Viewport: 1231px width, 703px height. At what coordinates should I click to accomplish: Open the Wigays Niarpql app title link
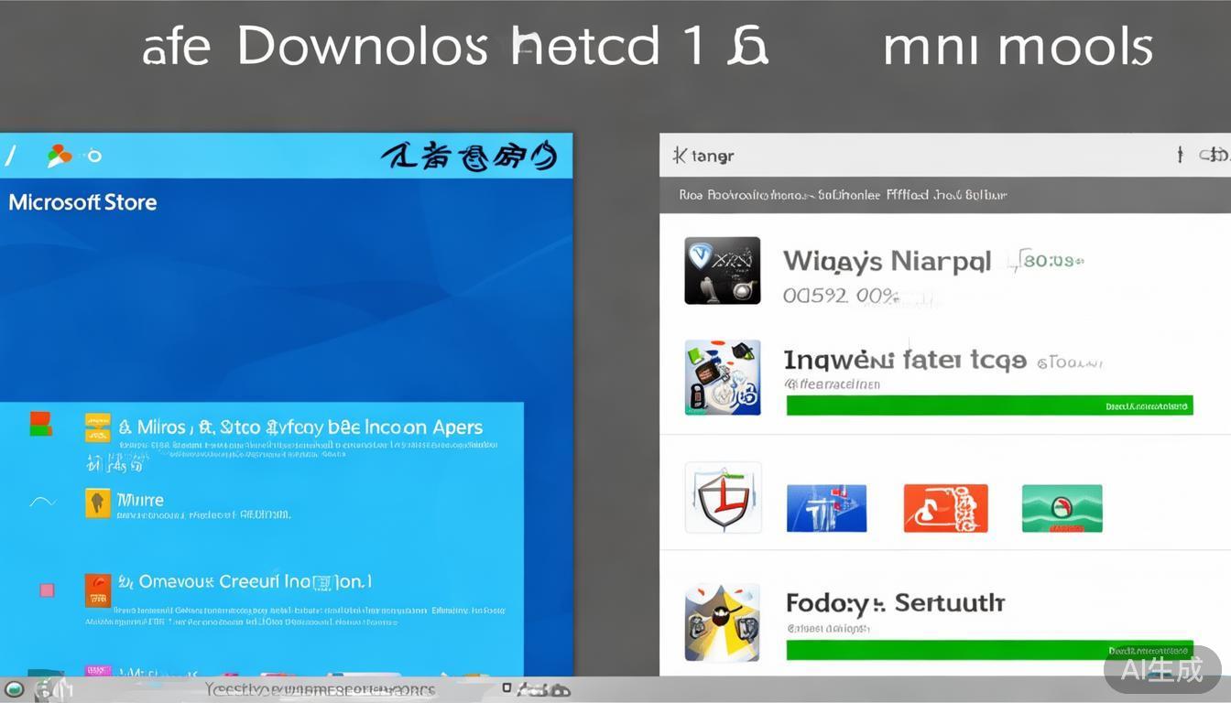[x=886, y=262]
